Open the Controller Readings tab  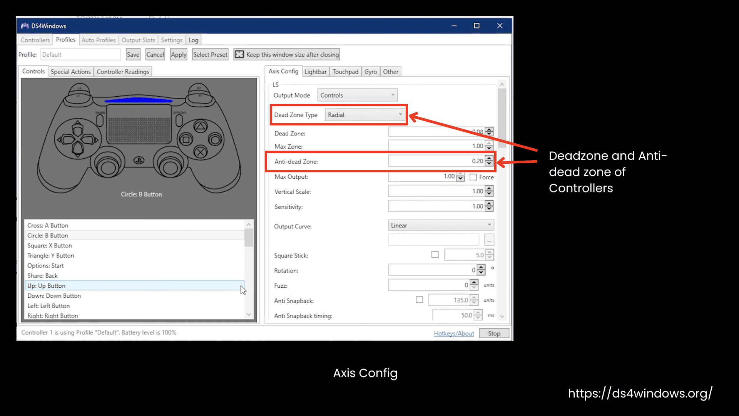(x=123, y=72)
